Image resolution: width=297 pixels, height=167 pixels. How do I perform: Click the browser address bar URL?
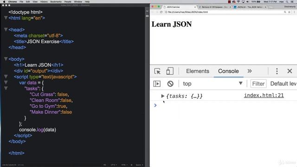[x=187, y=12]
